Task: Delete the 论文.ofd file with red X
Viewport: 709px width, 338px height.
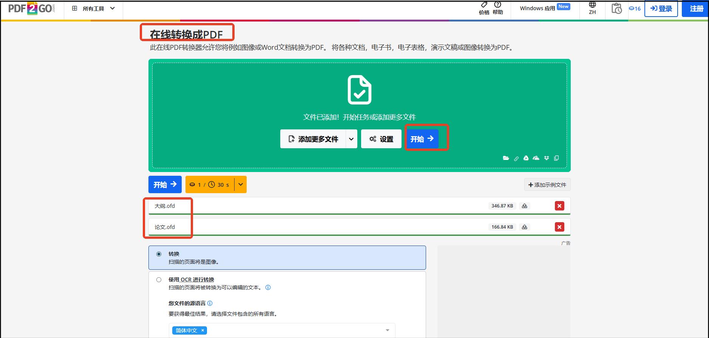Action: (559, 227)
